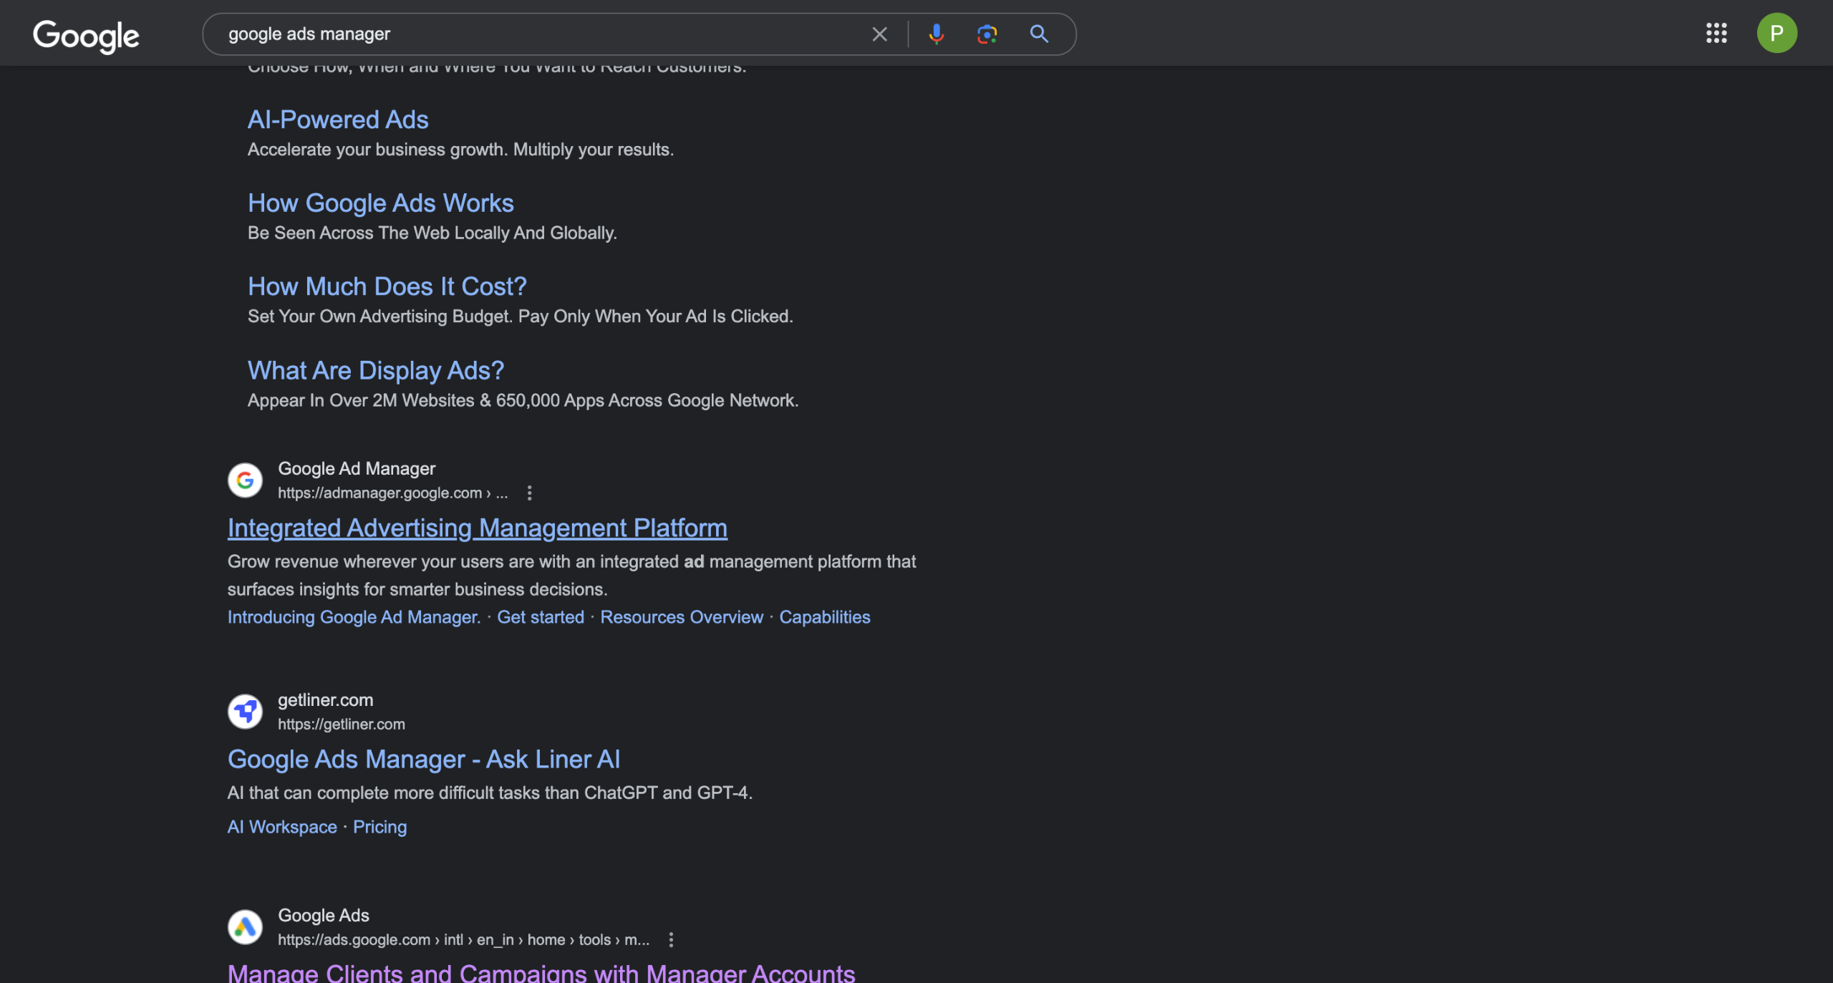Open the How Google Ads Works link
Viewport: 1833px width, 983px height.
click(381, 203)
